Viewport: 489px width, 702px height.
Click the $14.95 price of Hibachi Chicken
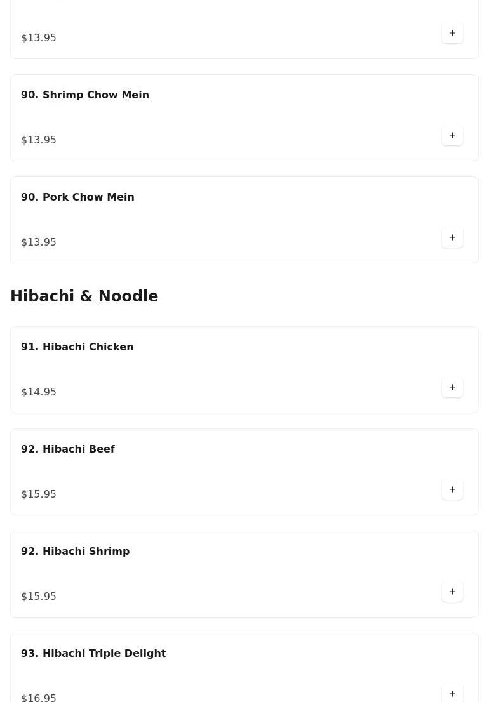[39, 392]
